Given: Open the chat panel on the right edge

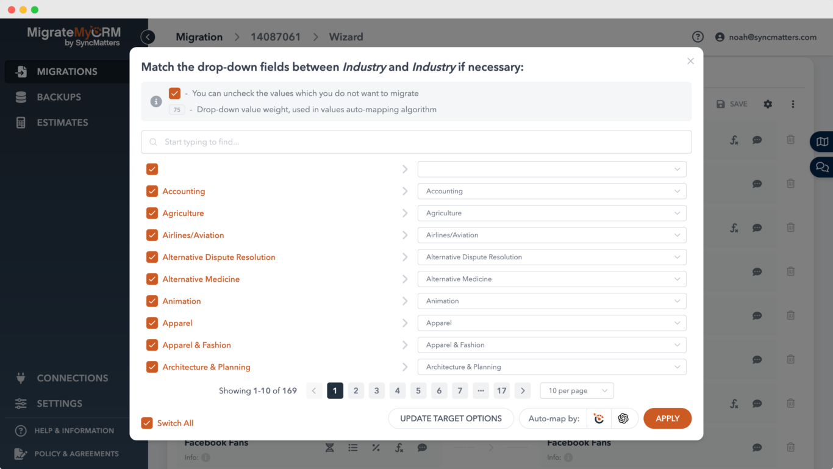Looking at the screenshot, I should pyautogui.click(x=823, y=166).
